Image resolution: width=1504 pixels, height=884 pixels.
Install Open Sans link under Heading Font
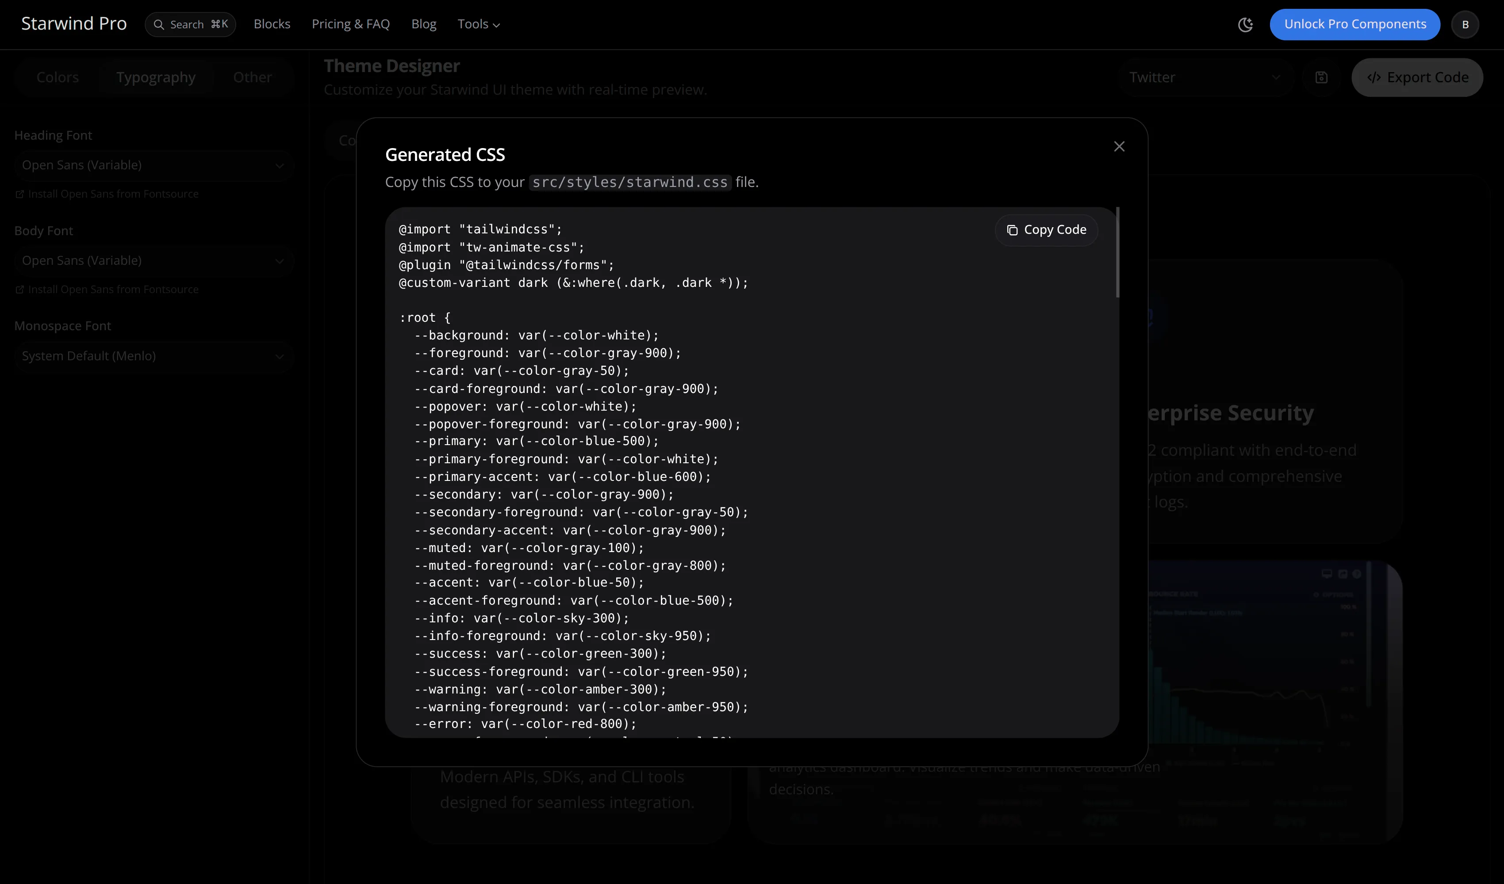107,194
